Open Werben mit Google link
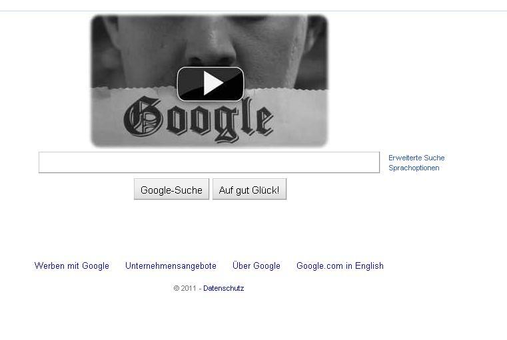The height and width of the screenshot is (340, 507). coord(71,265)
